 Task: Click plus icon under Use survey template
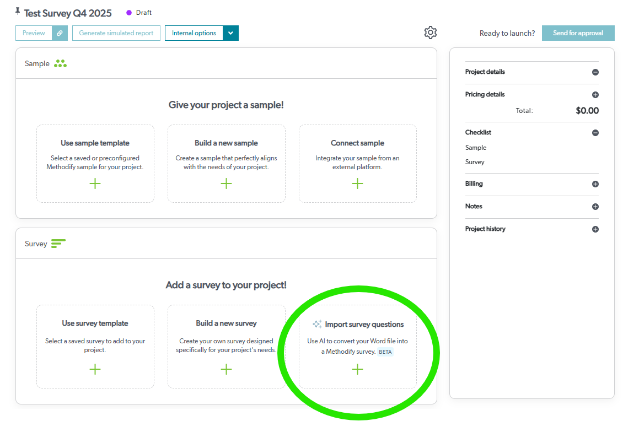(x=95, y=369)
